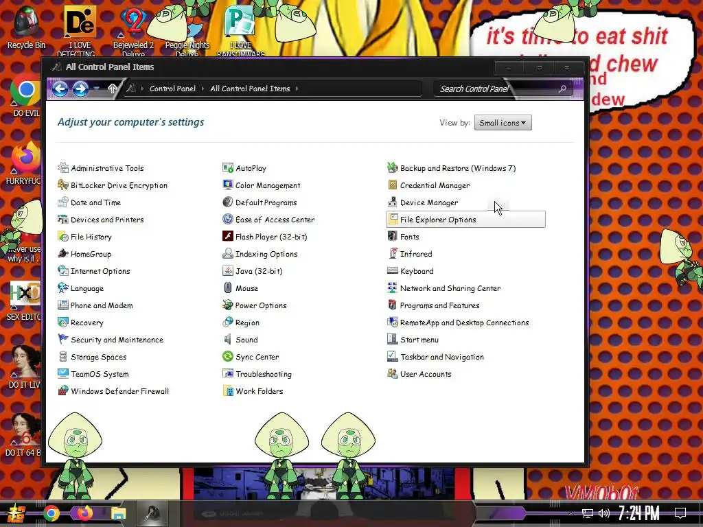
Task: Open the View by Small icons dropdown
Action: pos(503,123)
